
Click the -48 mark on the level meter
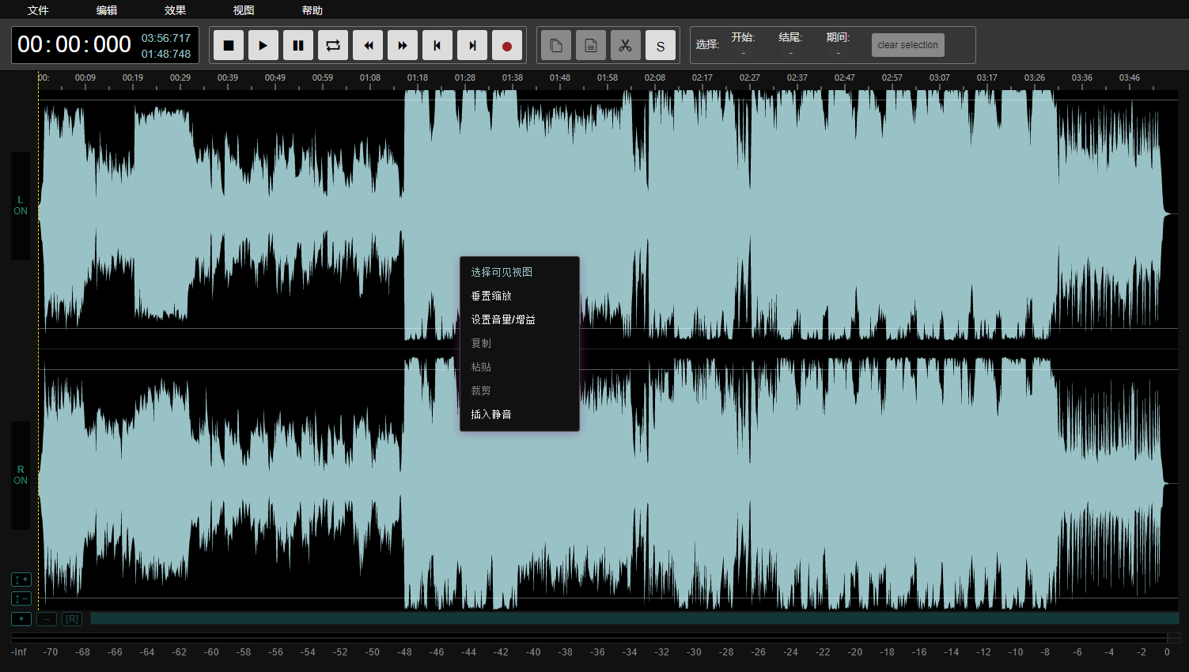click(404, 652)
